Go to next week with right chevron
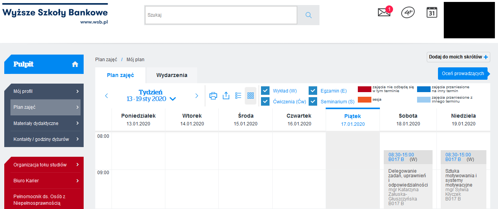498x209 pixels. (197, 96)
